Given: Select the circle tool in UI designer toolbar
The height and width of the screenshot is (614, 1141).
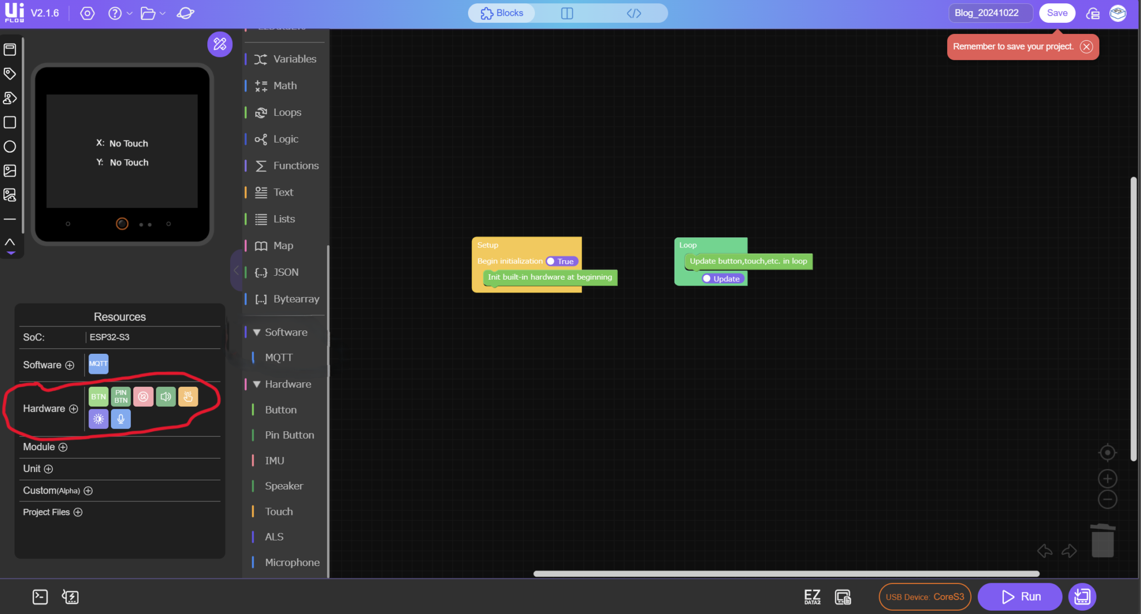Looking at the screenshot, I should click(9, 146).
